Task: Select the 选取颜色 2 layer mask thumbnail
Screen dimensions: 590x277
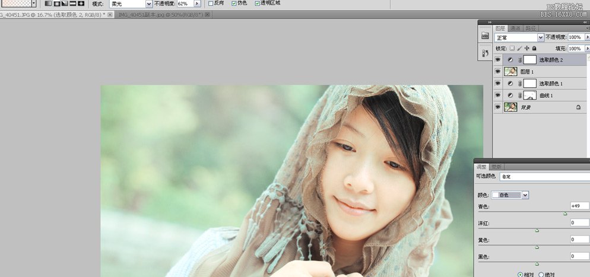Action: 530,60
